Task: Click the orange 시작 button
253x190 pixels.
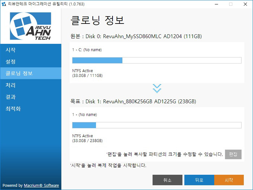Action: pos(229,180)
